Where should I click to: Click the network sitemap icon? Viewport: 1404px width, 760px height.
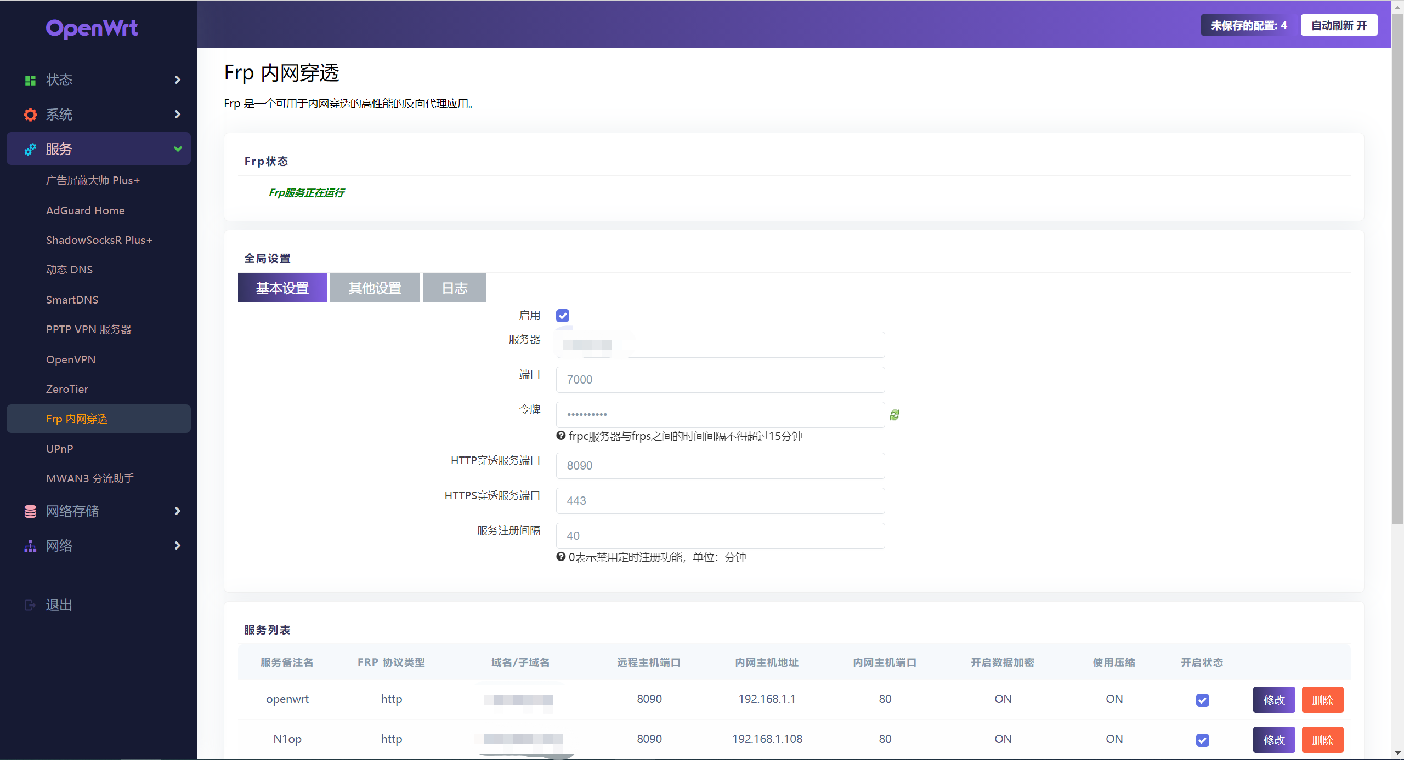click(30, 546)
